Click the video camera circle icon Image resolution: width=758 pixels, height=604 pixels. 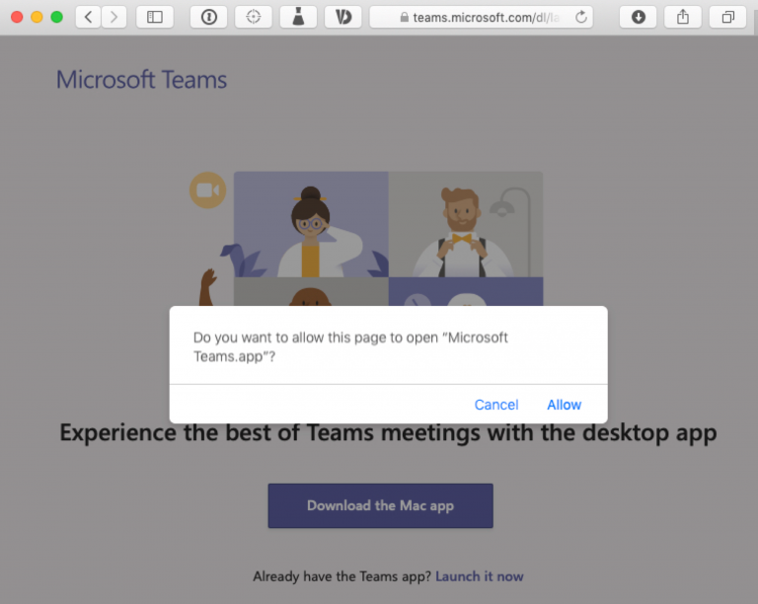coord(208,190)
